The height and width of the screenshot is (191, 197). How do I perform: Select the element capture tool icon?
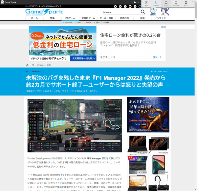[146, 4]
